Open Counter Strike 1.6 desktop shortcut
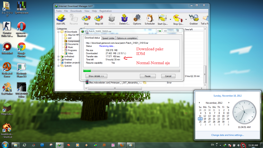This screenshot has width=263, height=148. click(x=7, y=29)
